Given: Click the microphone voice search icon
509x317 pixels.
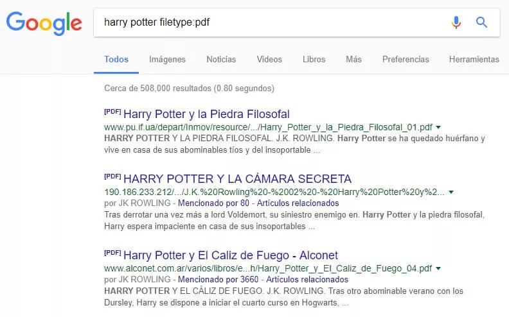Looking at the screenshot, I should [456, 22].
